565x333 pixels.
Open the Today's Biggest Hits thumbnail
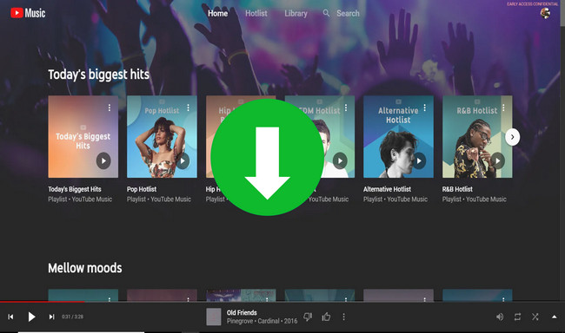click(83, 137)
